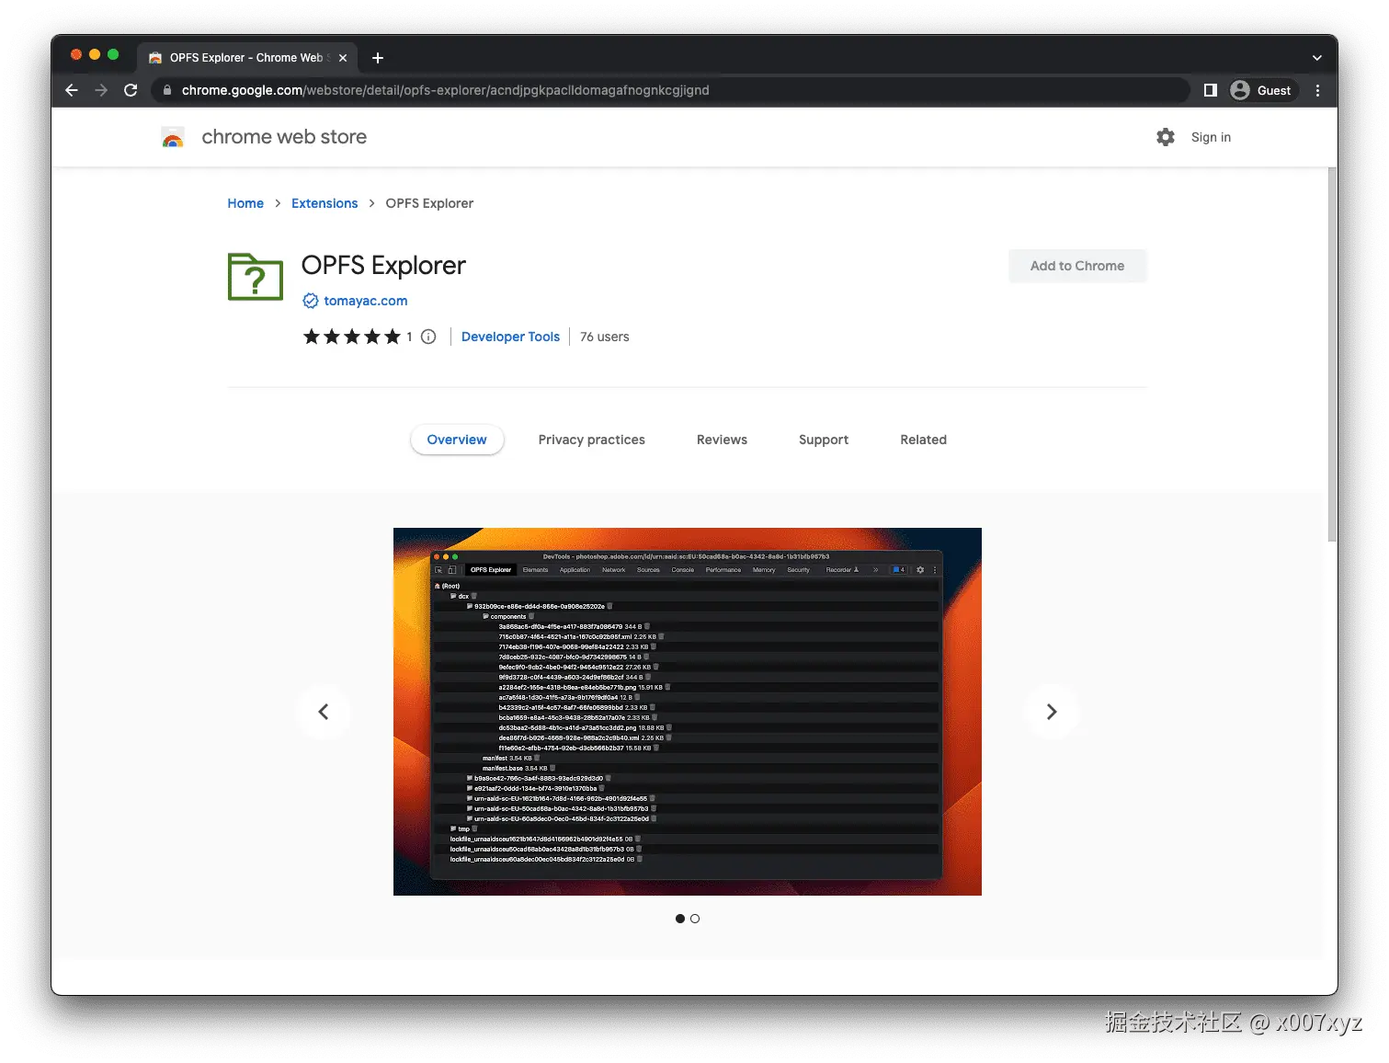
Task: Toggle the browser side panel icon
Action: tap(1211, 90)
